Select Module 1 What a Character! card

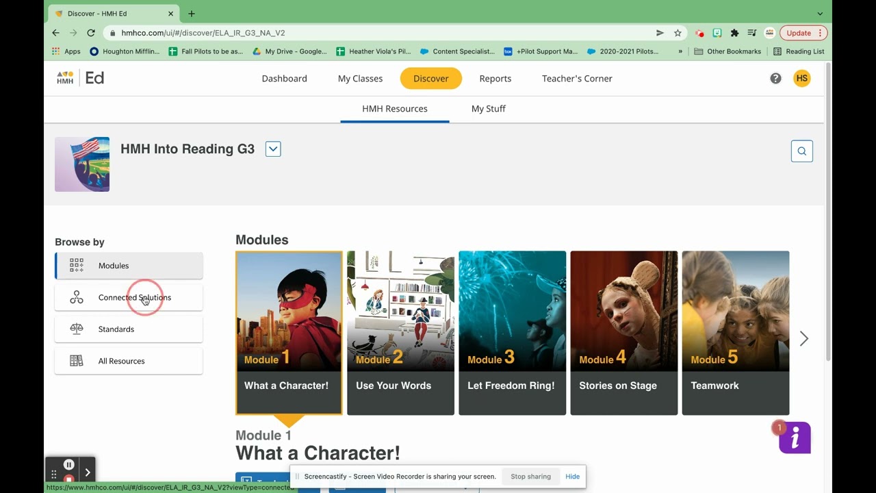[289, 333]
